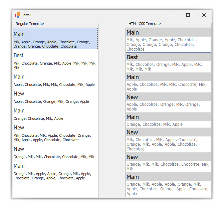Select Regular Template 'Main' heading above 'Orange, Chocolate, Milk, Apple'
224x209 pixels.
click(x=19, y=110)
